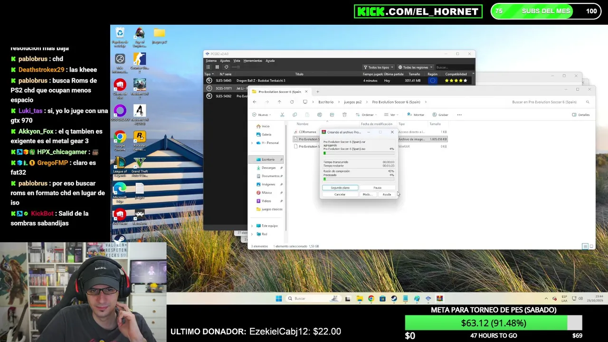
Task: Click Cancelar in WinRAR dialog
Action: (340, 194)
